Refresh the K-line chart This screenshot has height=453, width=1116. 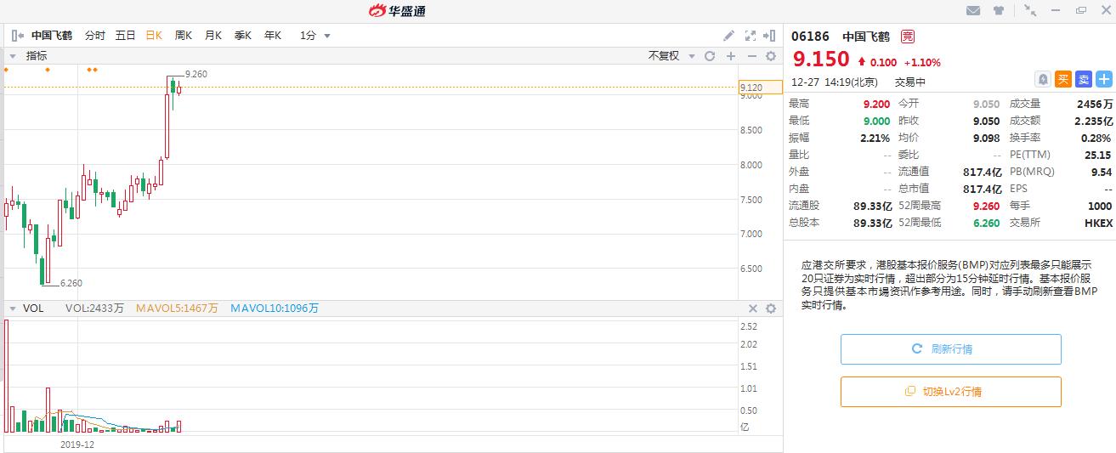(x=710, y=56)
